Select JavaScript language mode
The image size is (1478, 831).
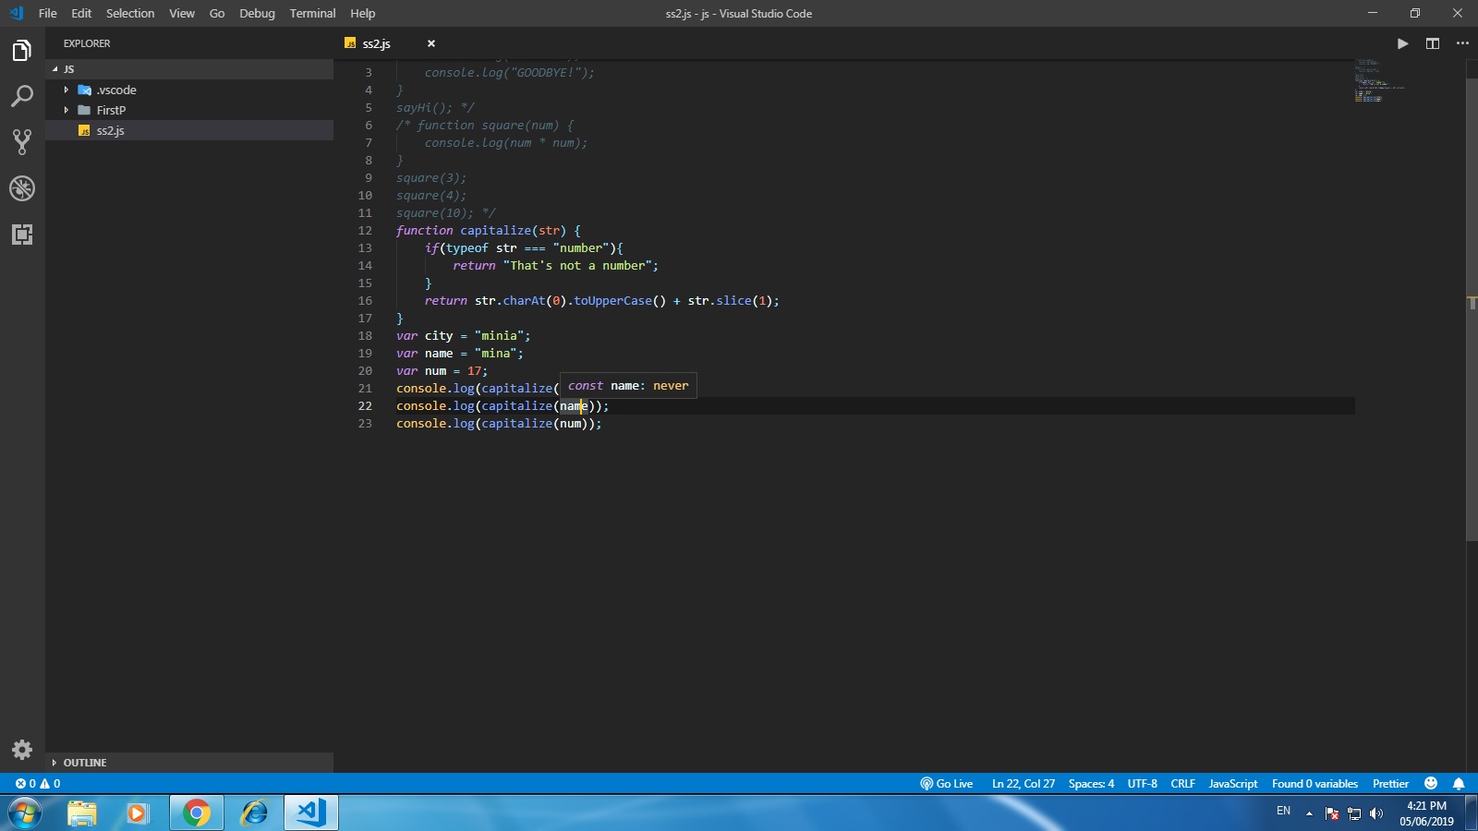[1233, 784]
